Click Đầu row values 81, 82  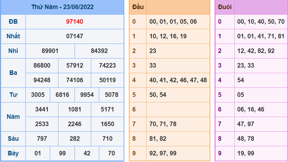[158, 139]
